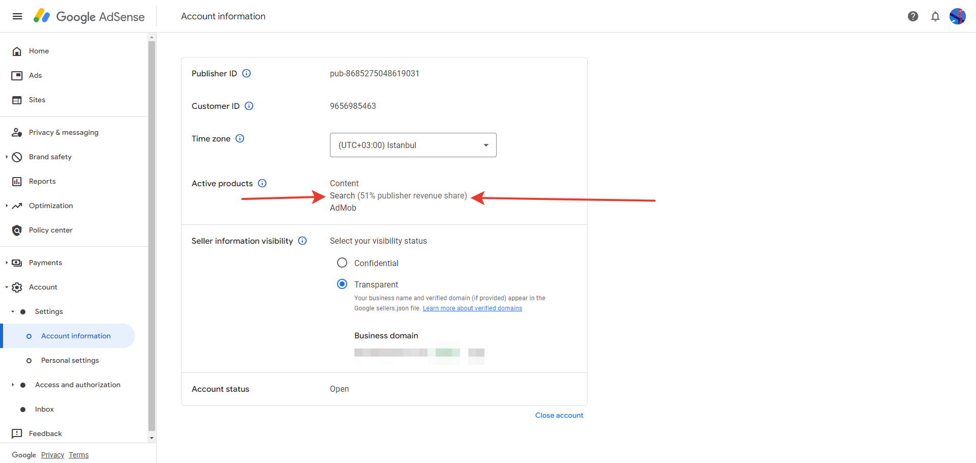This screenshot has width=976, height=463.
Task: Open the Privacy footer link
Action: (x=52, y=455)
